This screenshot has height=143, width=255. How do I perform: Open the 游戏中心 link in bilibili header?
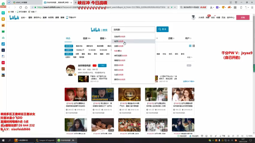[37, 17]
